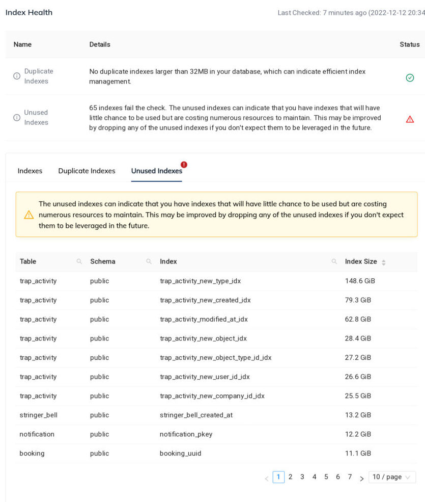Click the 13.2 GiB size value

click(x=358, y=415)
